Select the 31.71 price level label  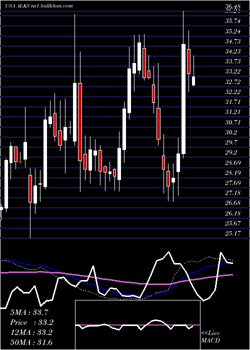[233, 102]
